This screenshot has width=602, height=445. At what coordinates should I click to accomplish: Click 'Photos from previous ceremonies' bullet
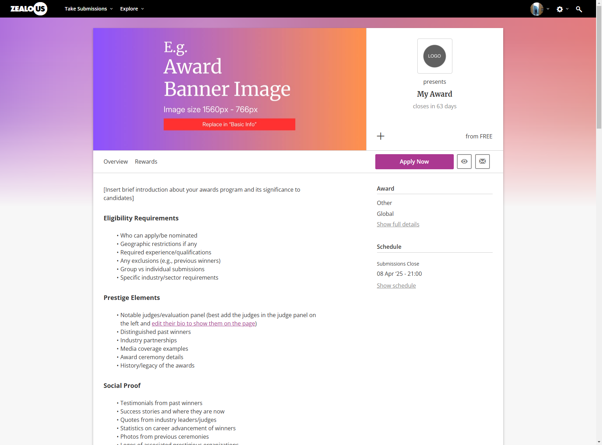(x=164, y=437)
